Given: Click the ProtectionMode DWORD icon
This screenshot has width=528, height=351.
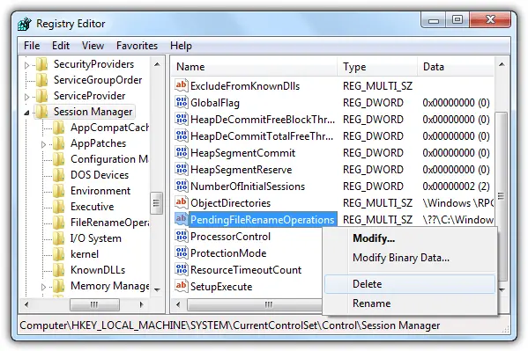Looking at the screenshot, I should [182, 252].
